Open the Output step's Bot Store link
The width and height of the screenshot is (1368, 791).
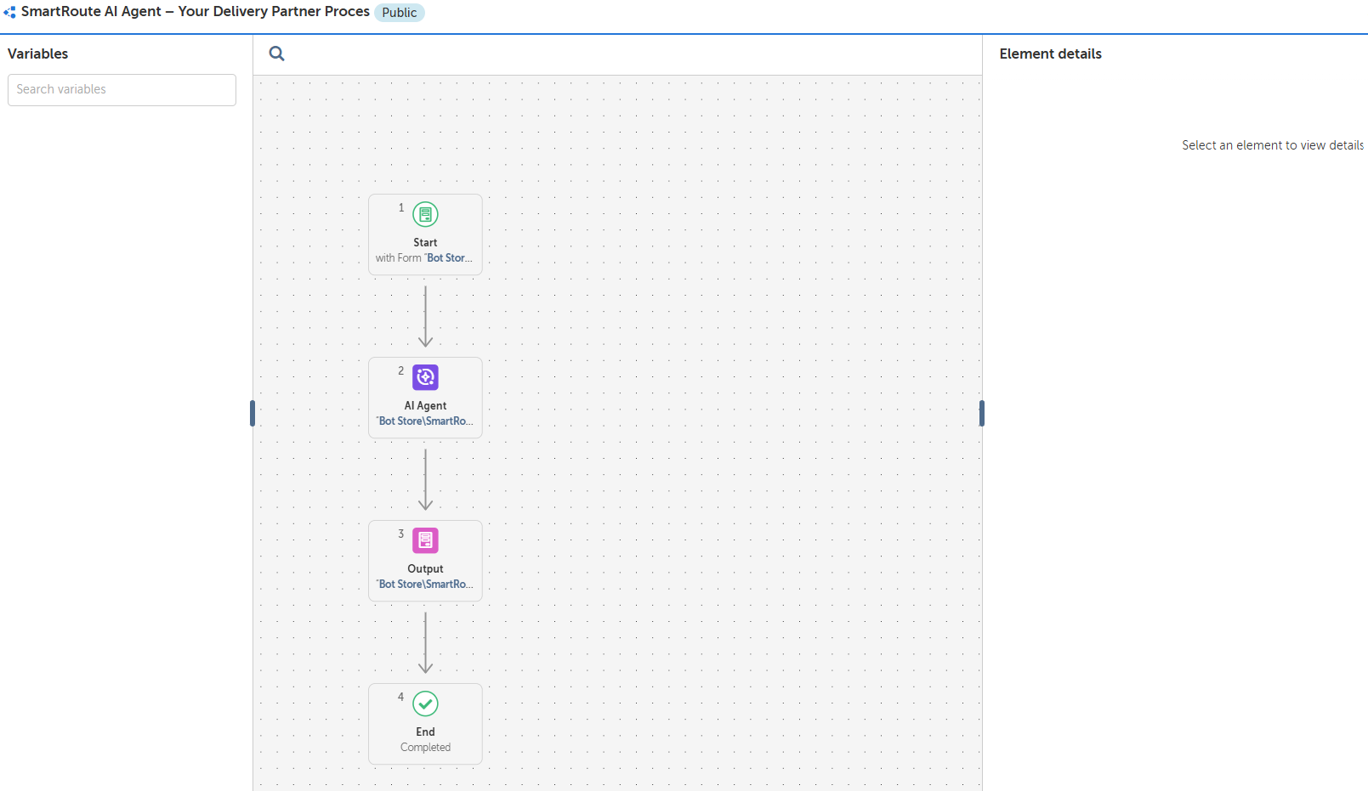click(x=425, y=585)
